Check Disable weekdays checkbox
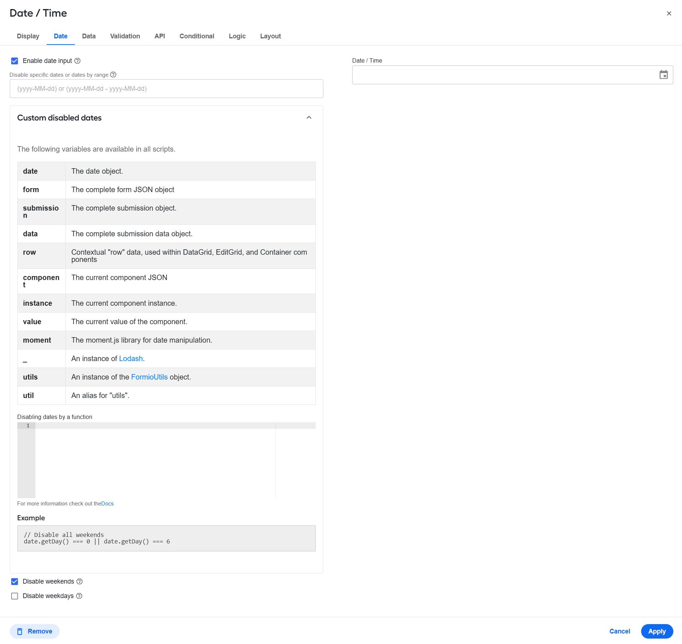 point(14,596)
